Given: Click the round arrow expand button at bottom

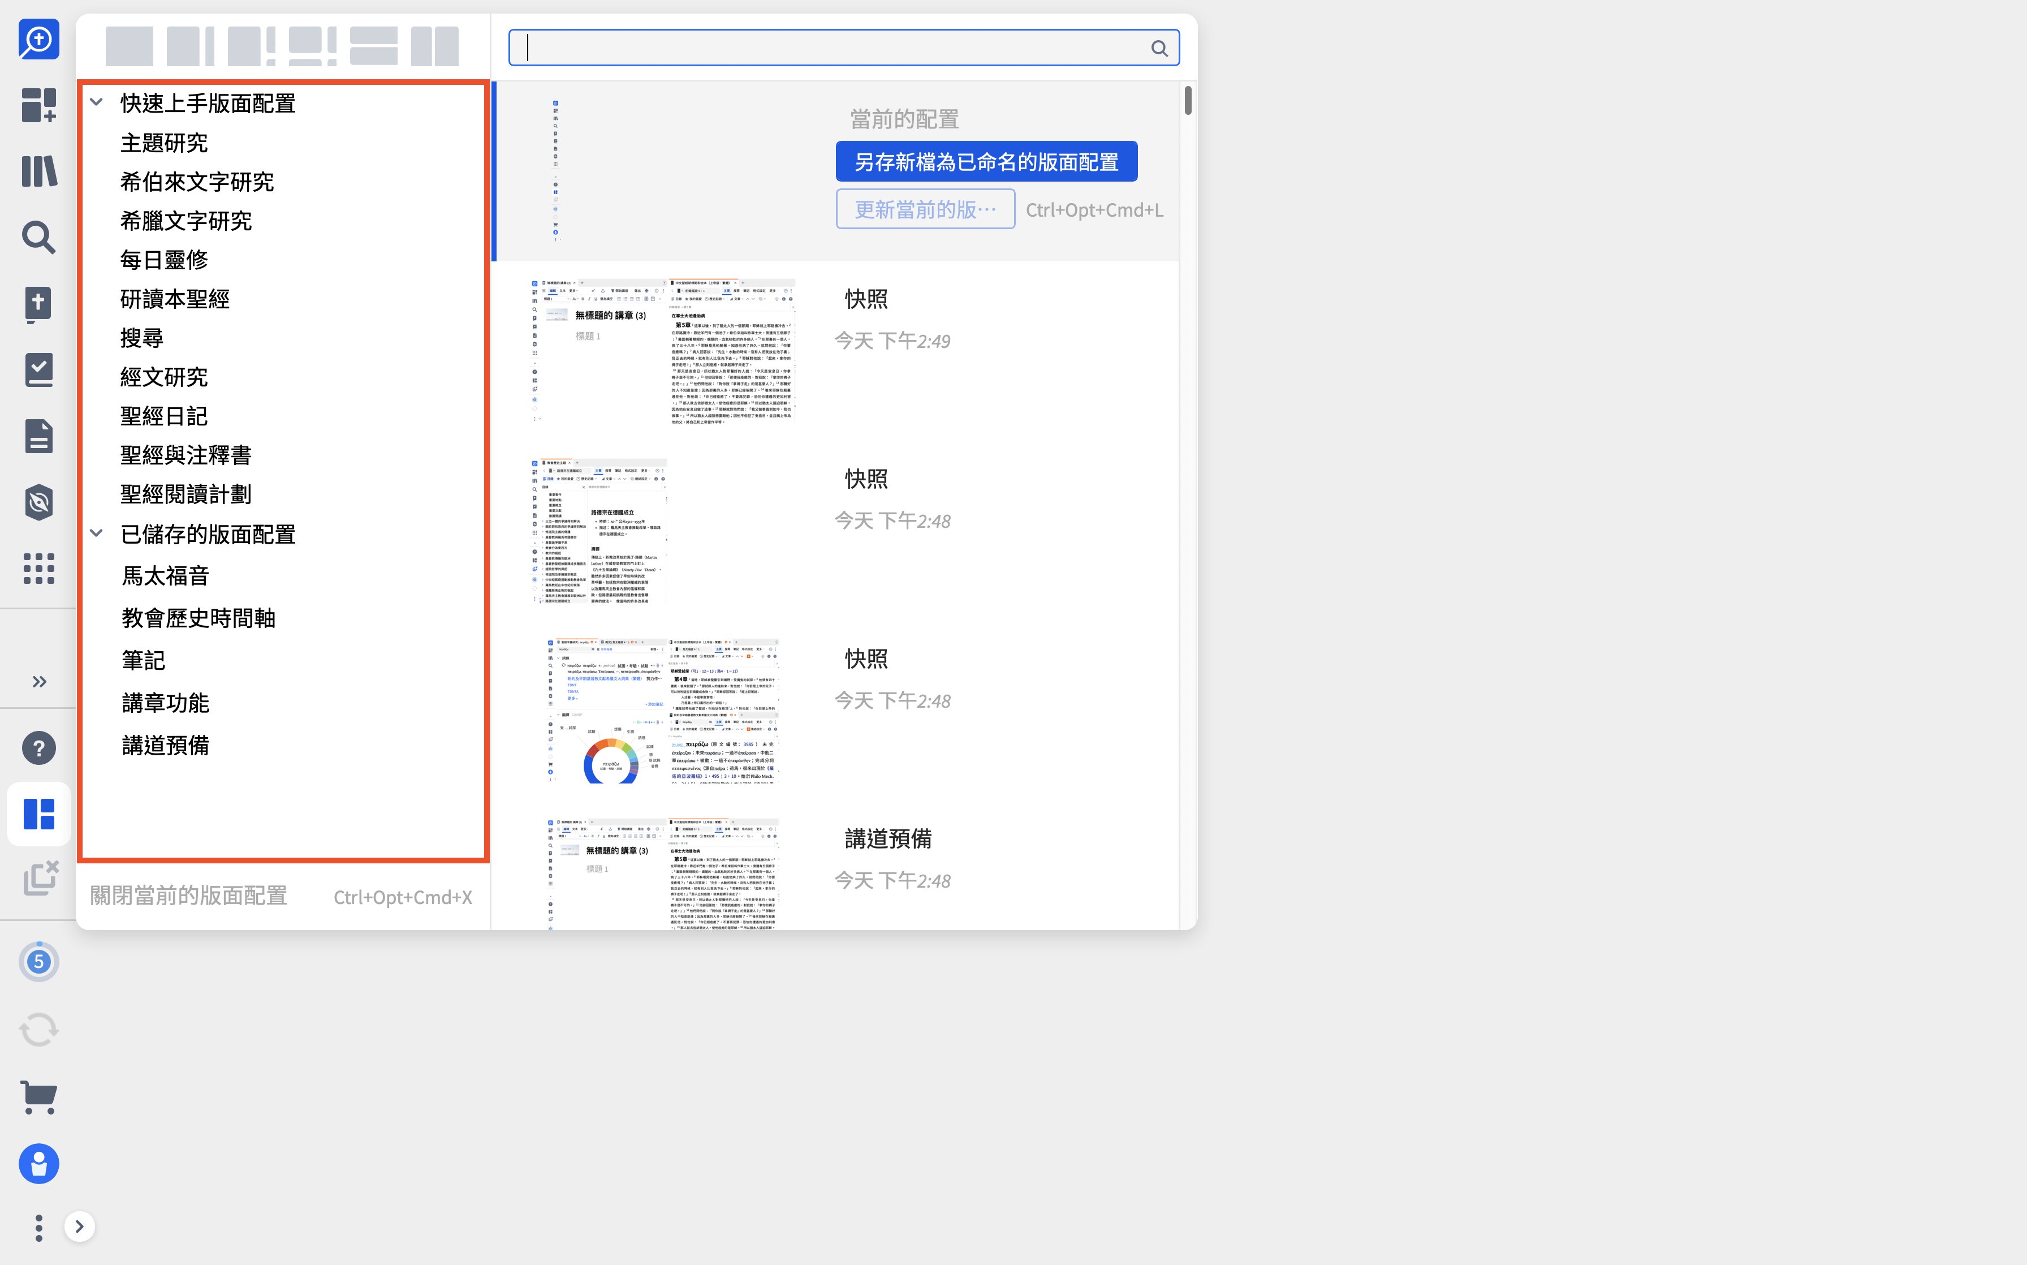Looking at the screenshot, I should [x=79, y=1227].
